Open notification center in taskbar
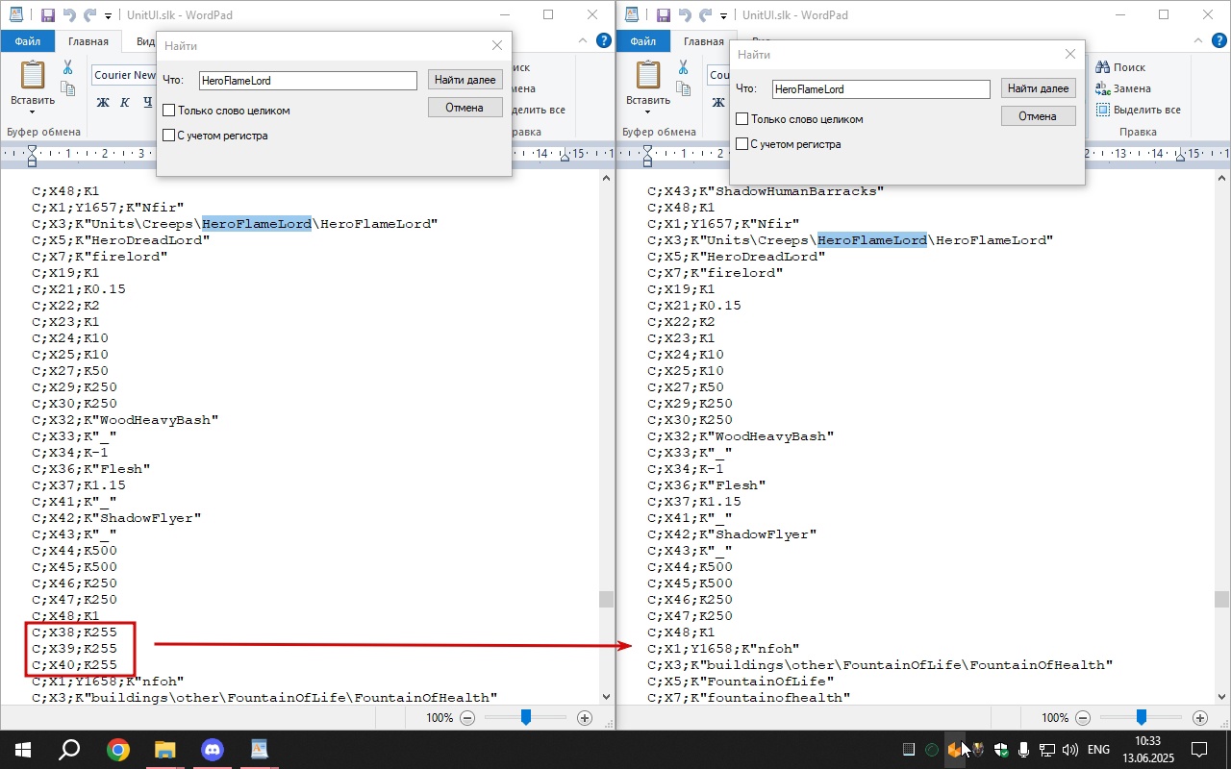 point(1200,750)
